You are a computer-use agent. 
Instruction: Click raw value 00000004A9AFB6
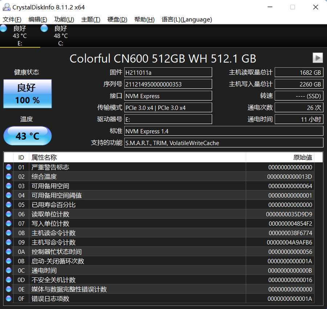[x=290, y=242]
